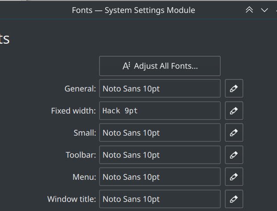Click the Window title font preview field
Image resolution: width=277 pixels, height=211 pixels.
[x=160, y=199]
